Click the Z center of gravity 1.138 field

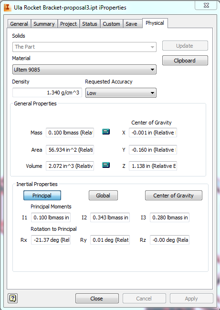(x=153, y=166)
